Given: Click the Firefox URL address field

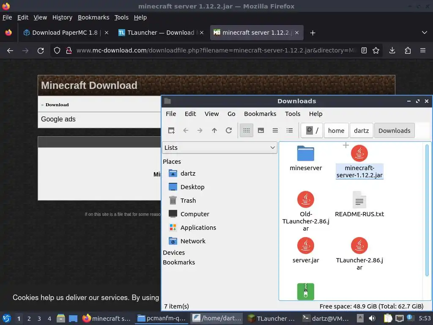Looking at the screenshot, I should (x=216, y=51).
